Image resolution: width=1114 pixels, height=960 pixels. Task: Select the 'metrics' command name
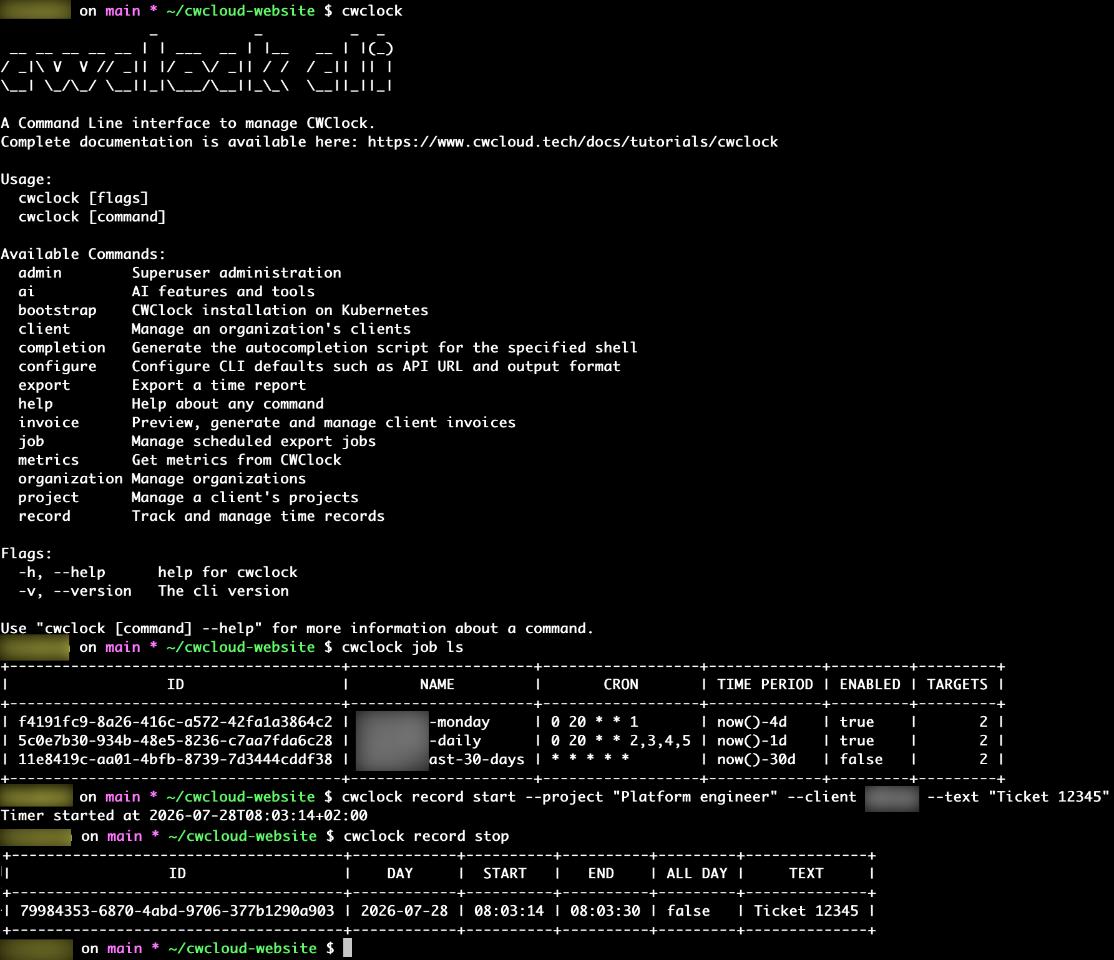pyautogui.click(x=49, y=460)
